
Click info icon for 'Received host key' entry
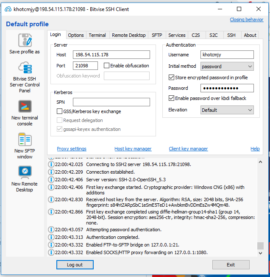click(51, 199)
